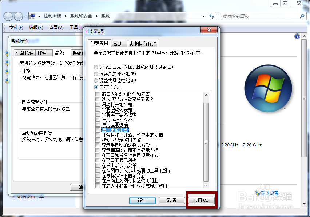Click 应用(A) button in 性能选项
This screenshot has height=217, width=310.
[x=201, y=200]
